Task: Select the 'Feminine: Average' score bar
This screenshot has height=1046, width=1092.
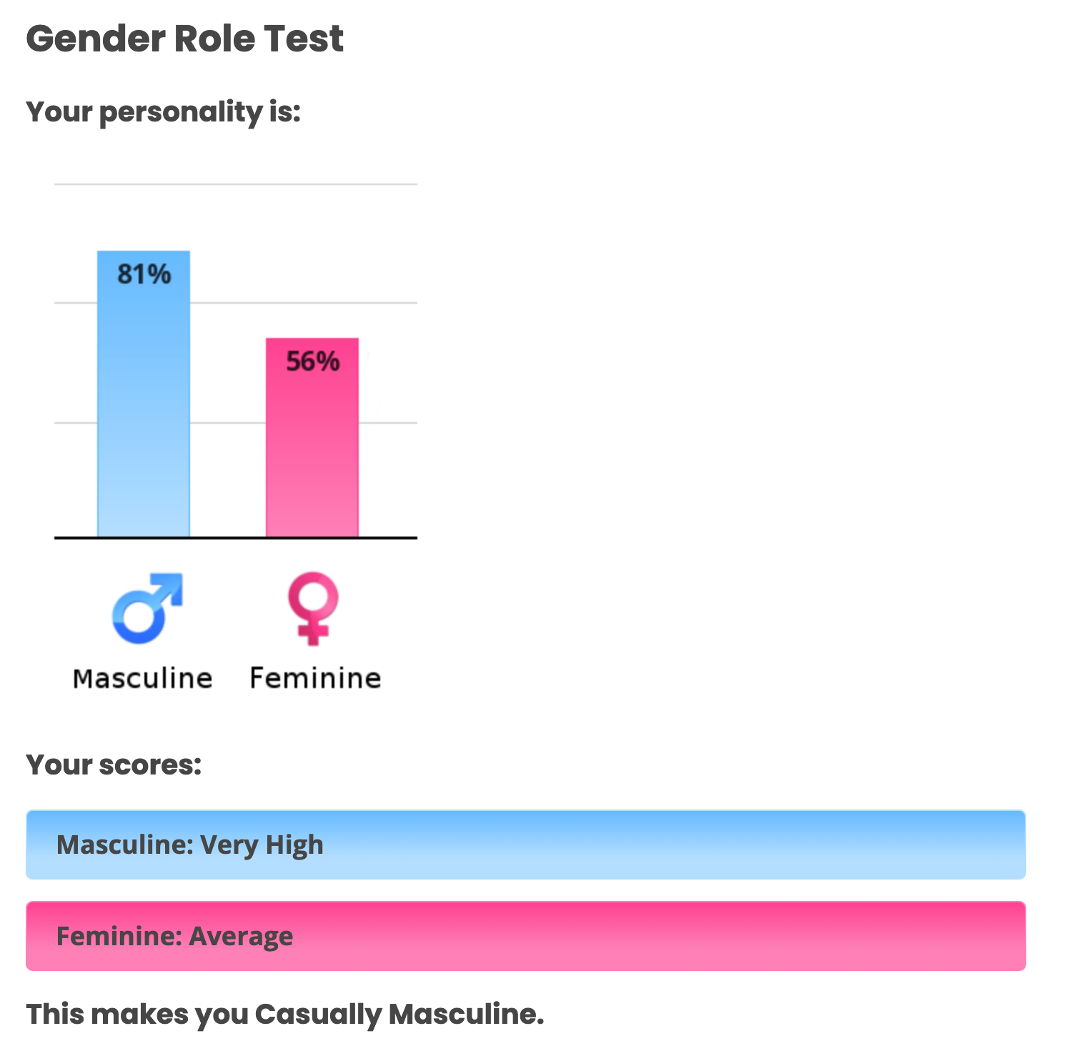Action: point(525,936)
